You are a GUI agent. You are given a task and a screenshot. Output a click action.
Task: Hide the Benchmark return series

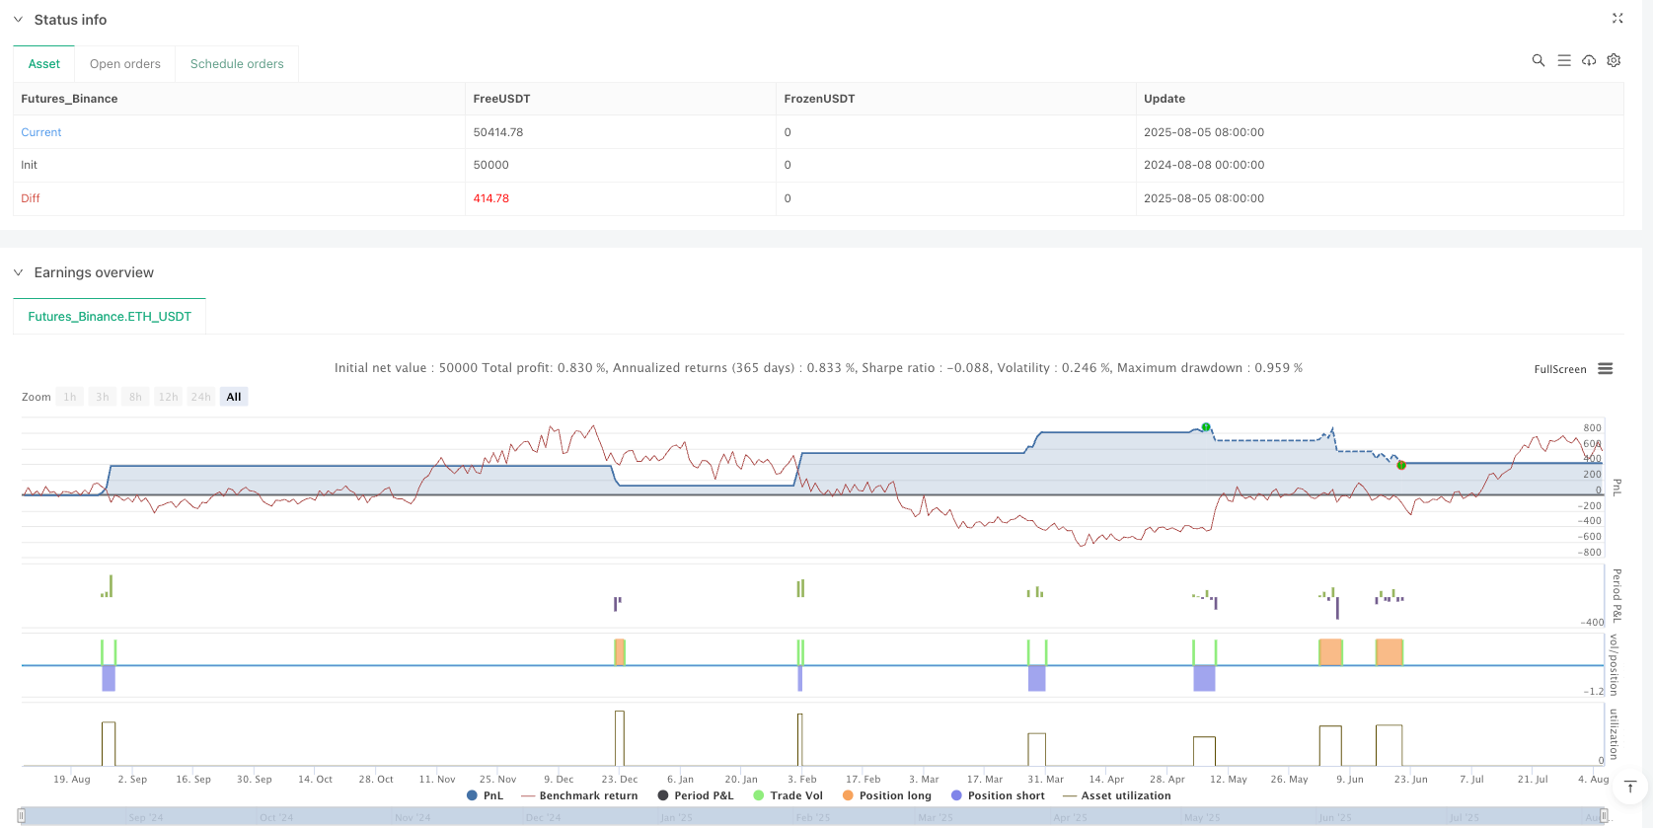(579, 795)
